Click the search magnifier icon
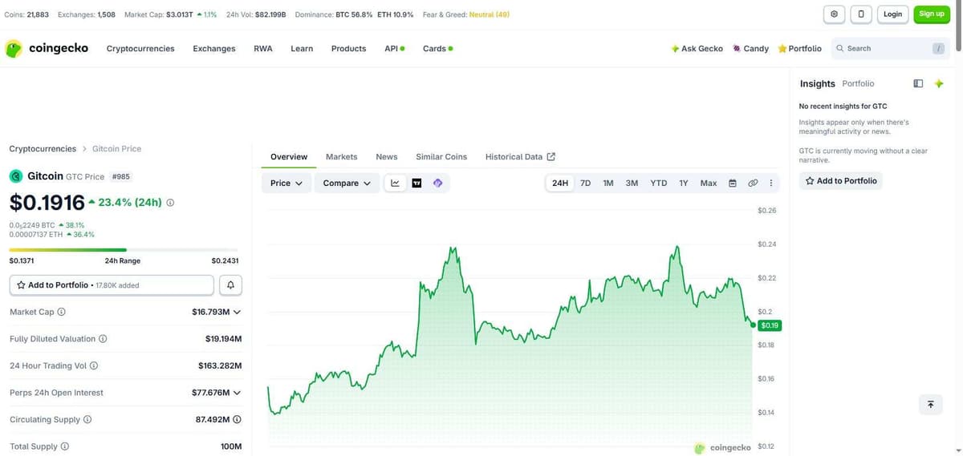The width and height of the screenshot is (963, 456). click(x=840, y=48)
